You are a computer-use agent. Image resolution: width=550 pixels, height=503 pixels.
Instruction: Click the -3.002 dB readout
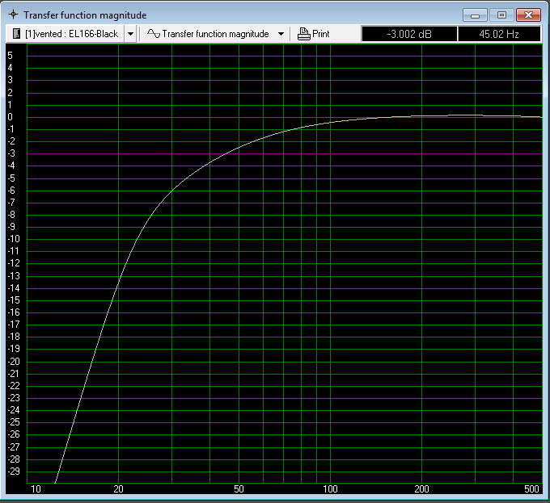tap(409, 34)
